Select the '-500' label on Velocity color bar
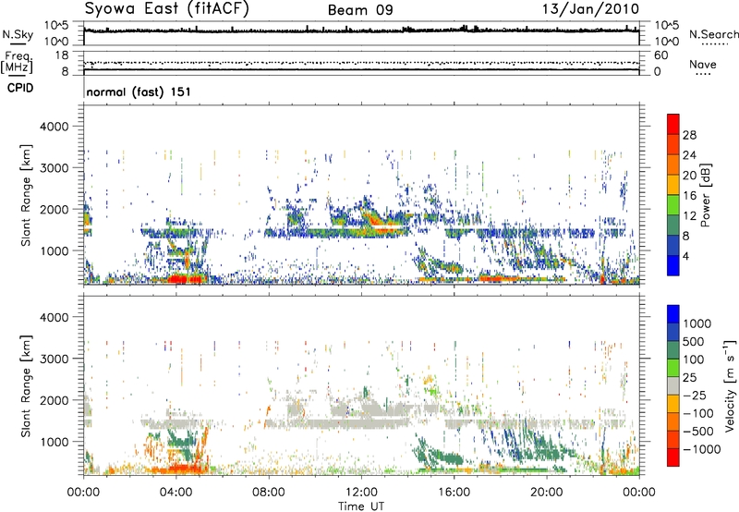This screenshot has width=739, height=512. click(x=698, y=431)
